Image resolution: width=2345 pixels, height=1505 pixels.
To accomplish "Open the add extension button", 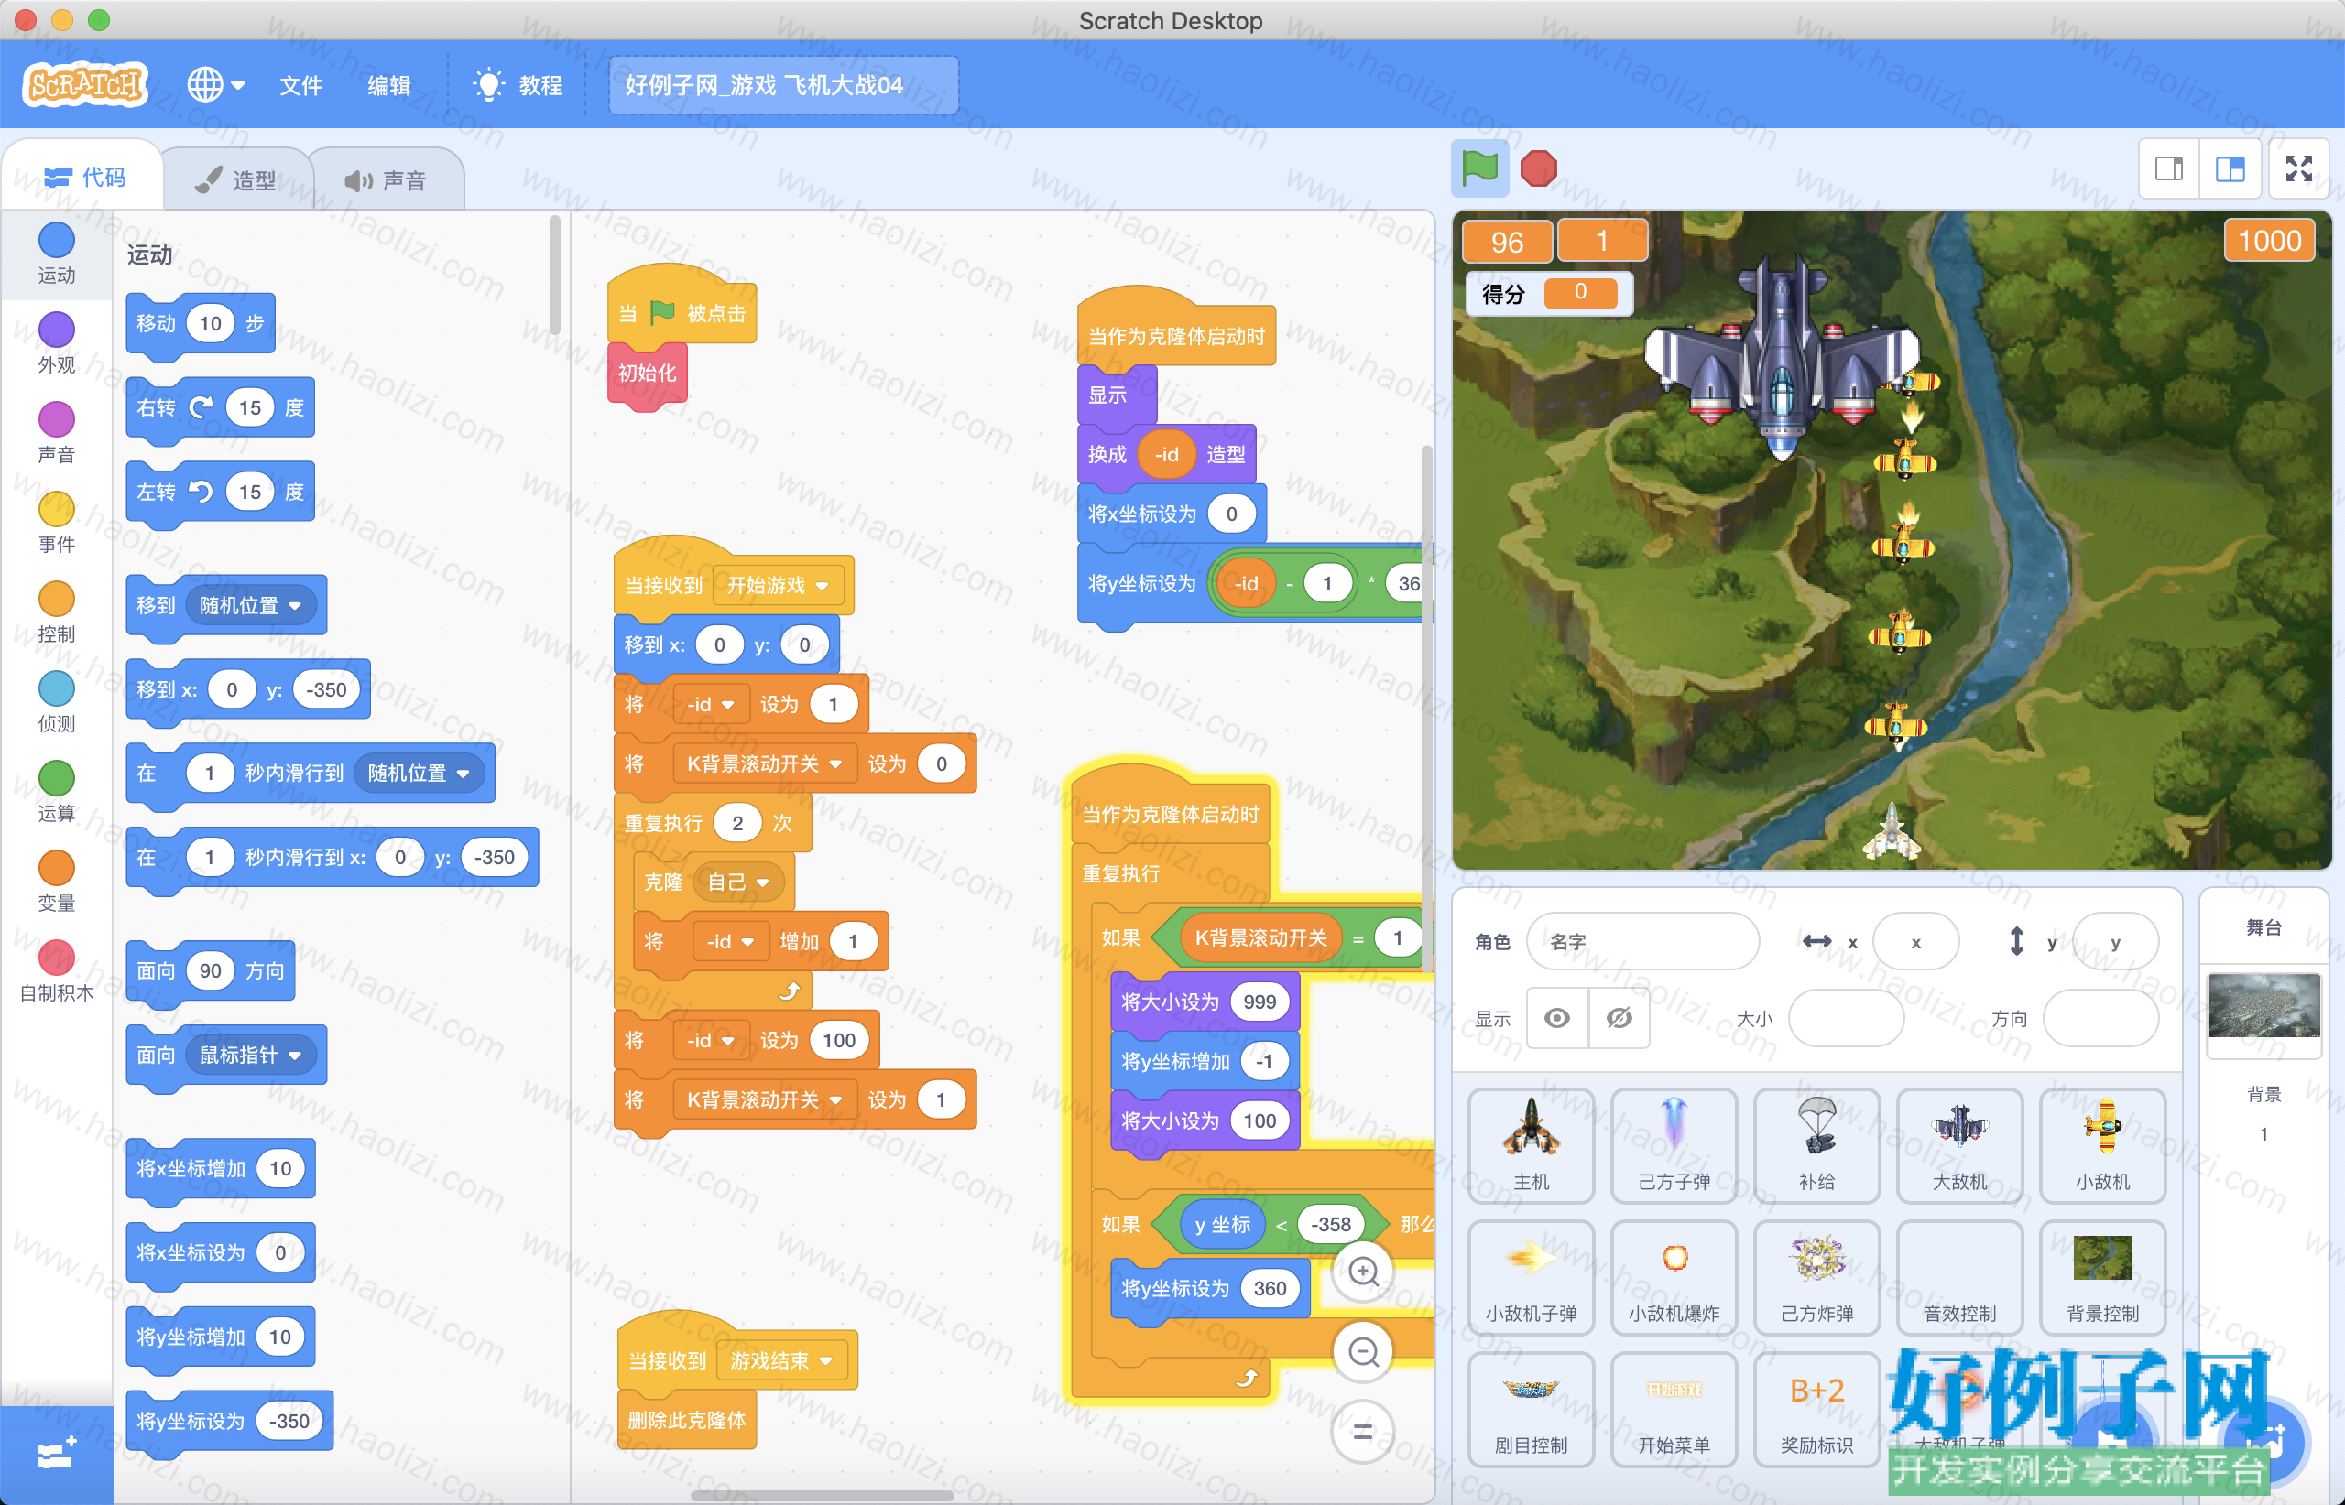I will [56, 1454].
